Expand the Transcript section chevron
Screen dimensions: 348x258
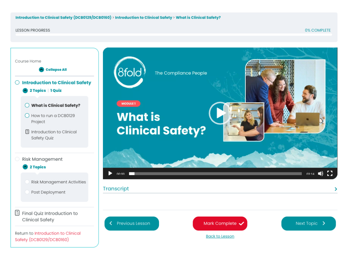click(335, 189)
